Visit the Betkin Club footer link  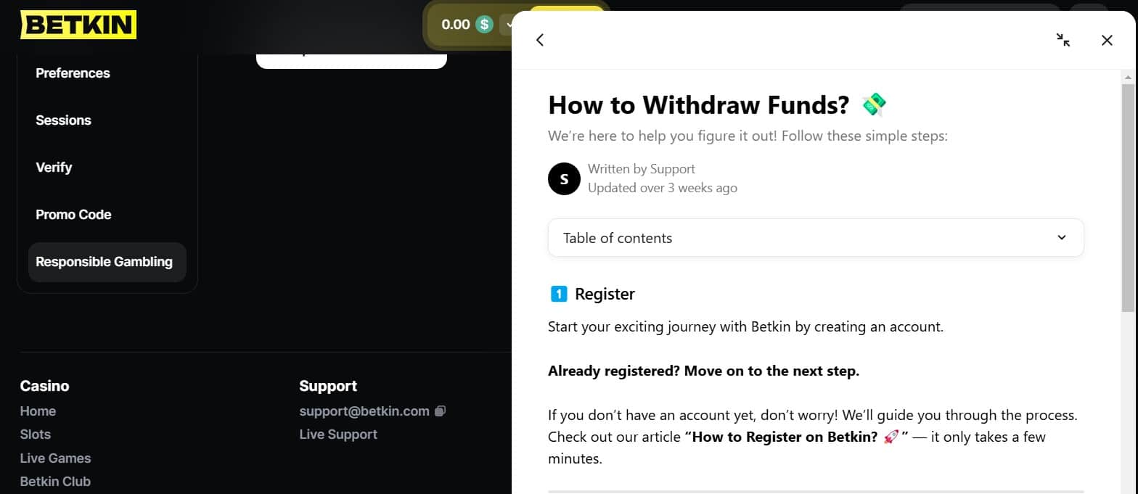click(x=55, y=482)
